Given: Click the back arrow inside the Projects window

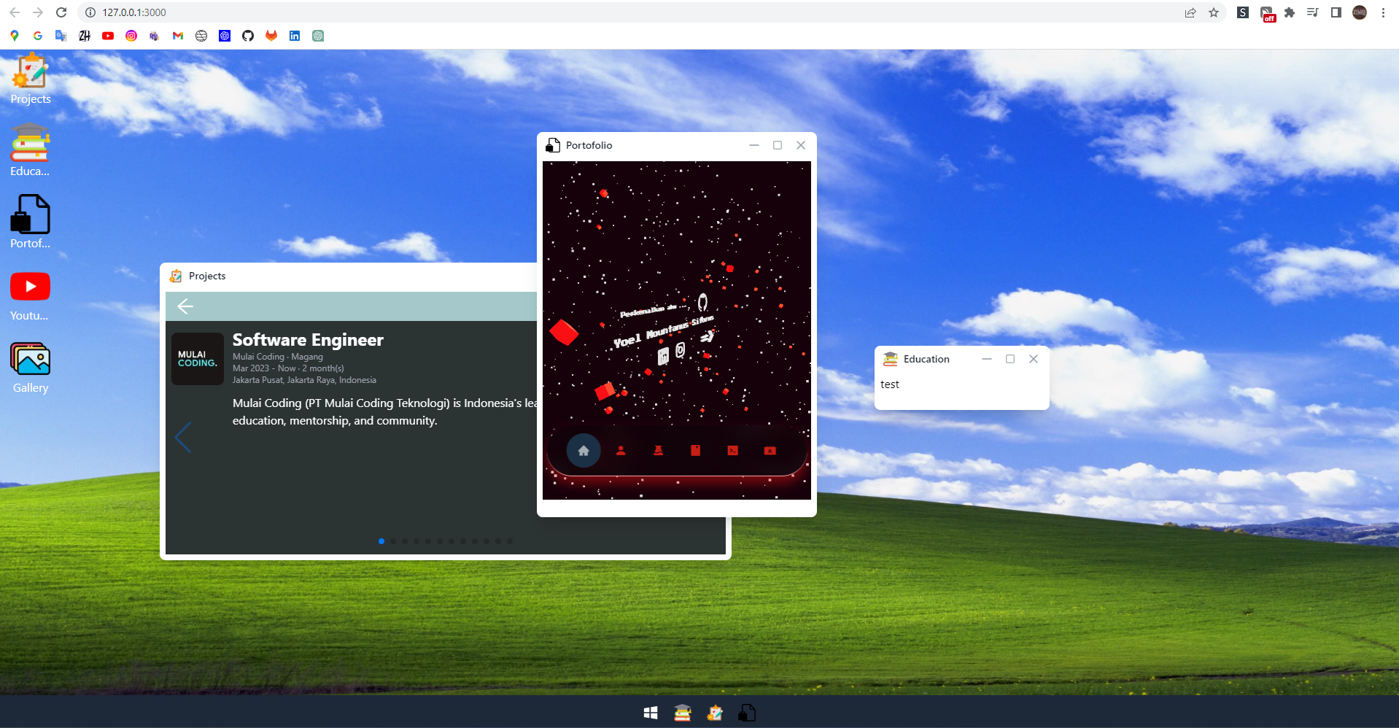Looking at the screenshot, I should [185, 306].
